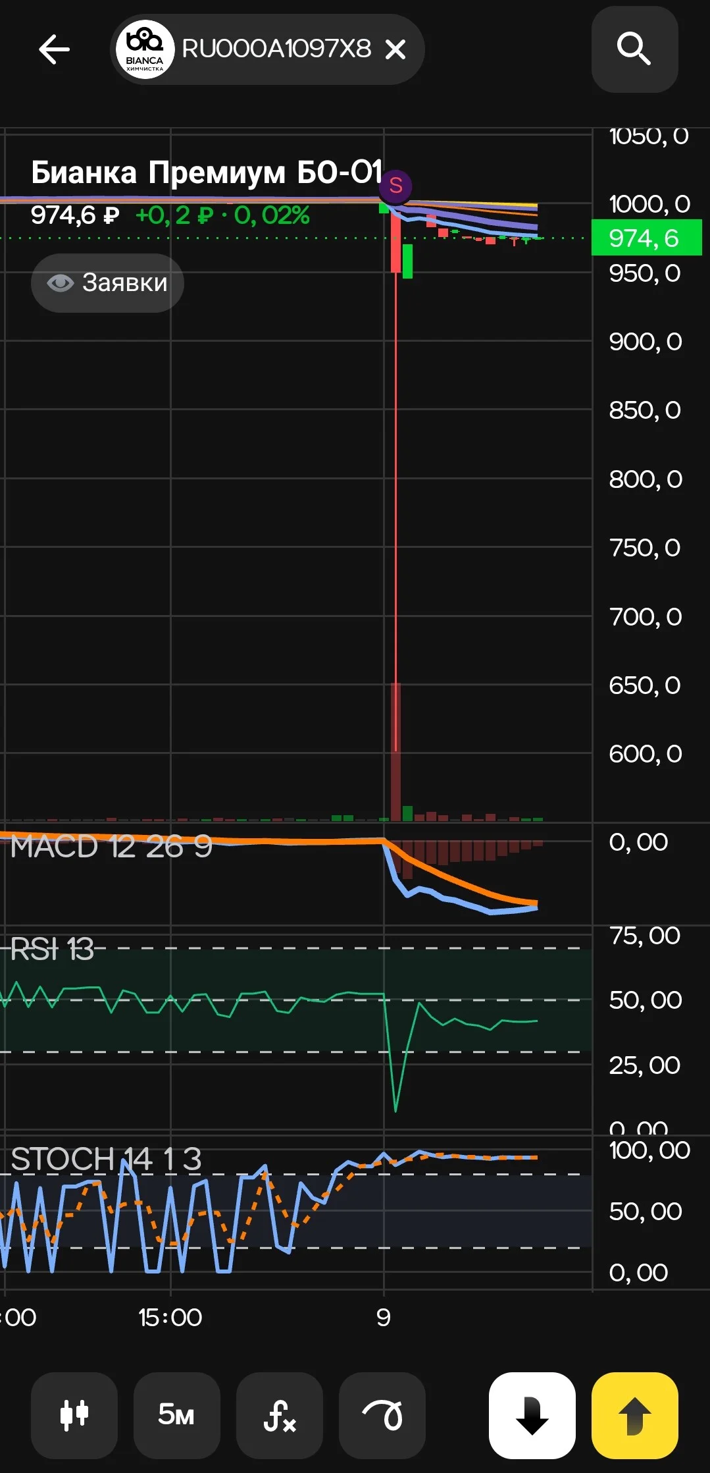The width and height of the screenshot is (710, 1473).
Task: Select the STOCH 14 1 3 label
Action: coord(106,1158)
